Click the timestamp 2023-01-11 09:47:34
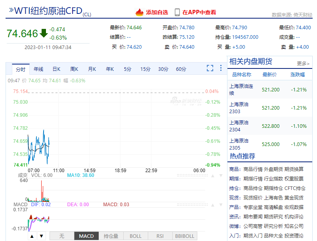 click(x=48, y=47)
